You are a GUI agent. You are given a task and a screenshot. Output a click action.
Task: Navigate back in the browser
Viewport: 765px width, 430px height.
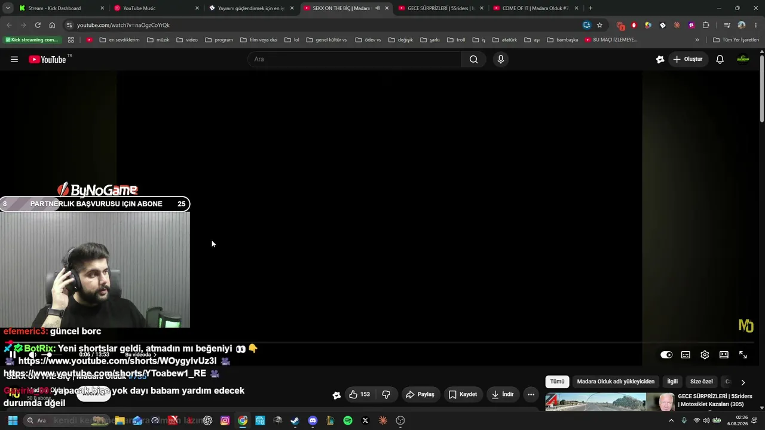click(9, 25)
